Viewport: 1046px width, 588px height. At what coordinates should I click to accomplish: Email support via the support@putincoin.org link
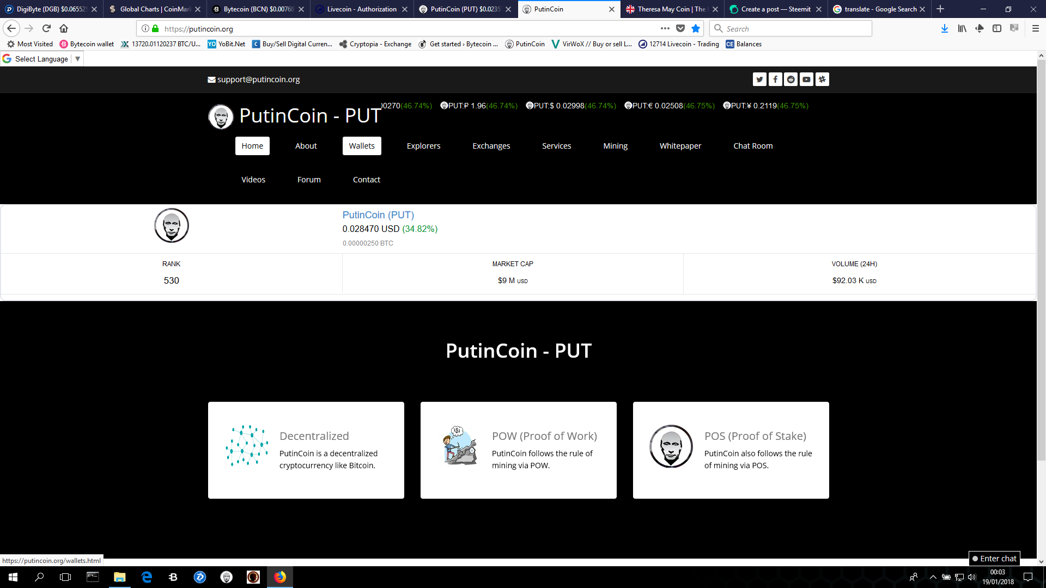[x=258, y=79]
